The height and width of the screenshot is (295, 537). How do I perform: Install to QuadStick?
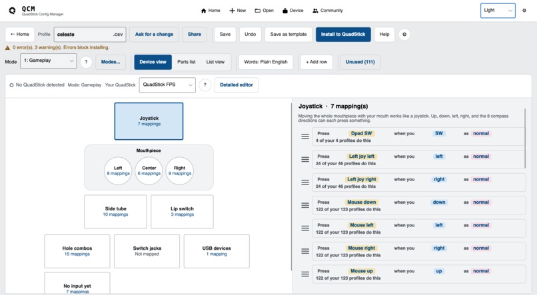click(343, 34)
